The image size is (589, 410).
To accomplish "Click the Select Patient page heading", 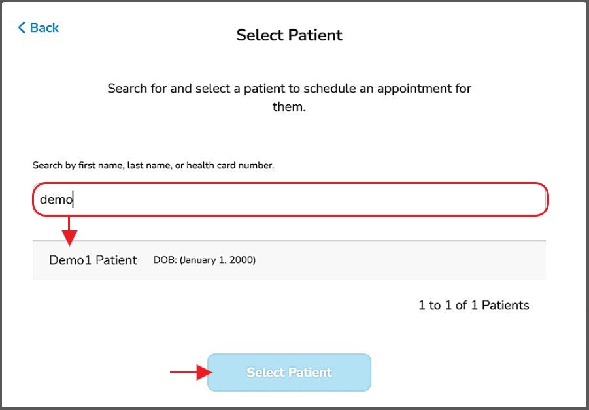I will [x=289, y=35].
